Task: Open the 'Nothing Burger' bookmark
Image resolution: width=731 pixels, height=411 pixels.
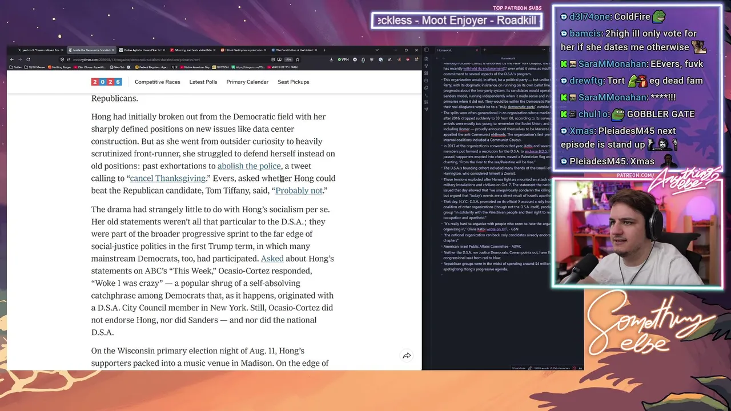Action: [x=59, y=67]
